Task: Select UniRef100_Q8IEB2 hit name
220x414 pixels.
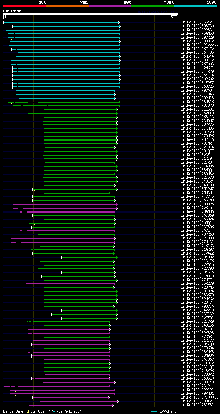Action: click(198, 405)
